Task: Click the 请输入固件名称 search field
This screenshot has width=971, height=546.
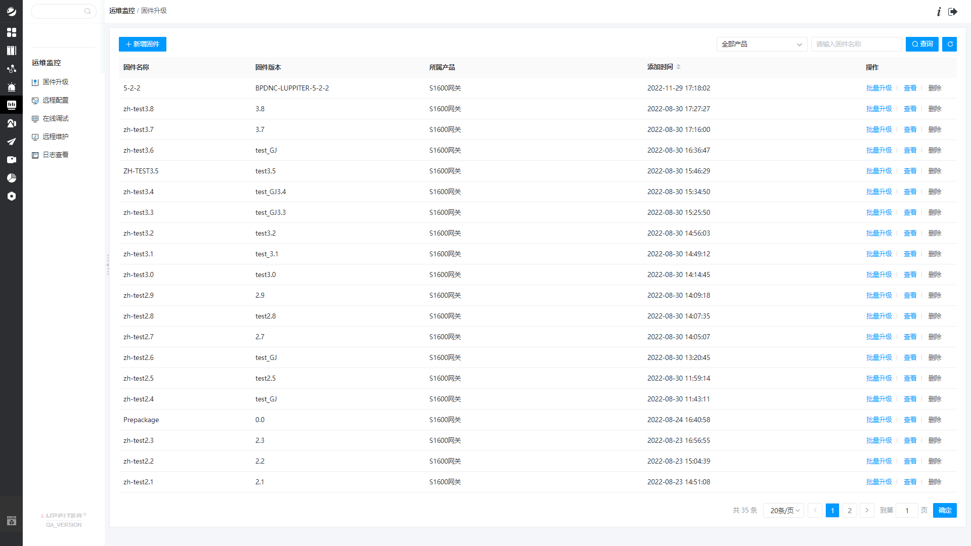Action: tap(856, 44)
